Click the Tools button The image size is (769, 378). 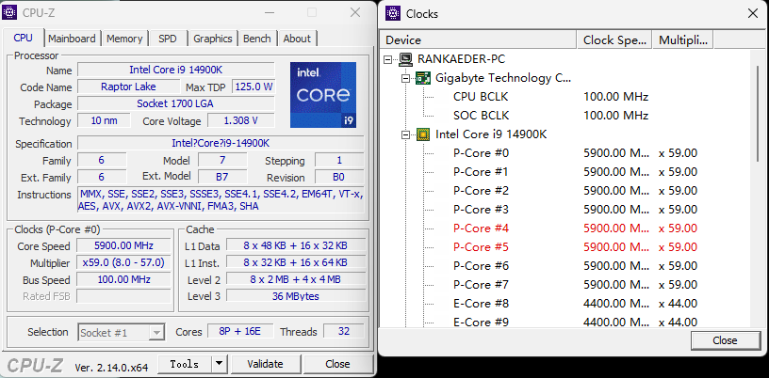[x=184, y=364]
